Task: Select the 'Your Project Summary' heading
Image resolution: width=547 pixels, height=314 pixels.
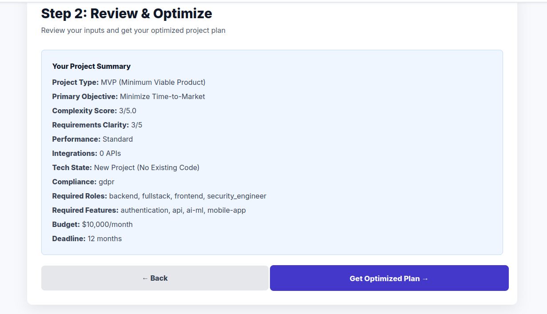Action: point(91,66)
